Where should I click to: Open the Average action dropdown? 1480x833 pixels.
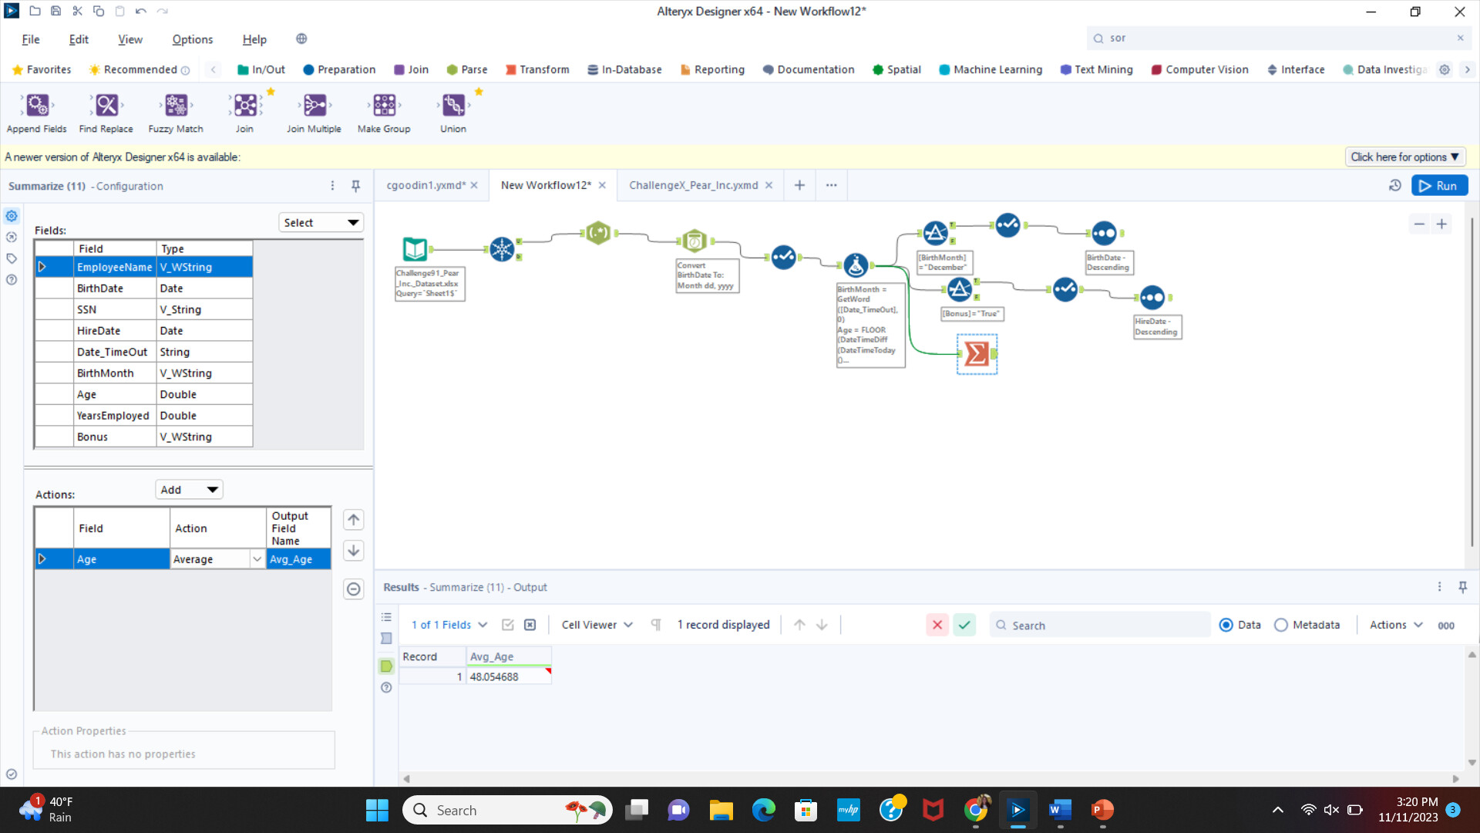(x=257, y=559)
